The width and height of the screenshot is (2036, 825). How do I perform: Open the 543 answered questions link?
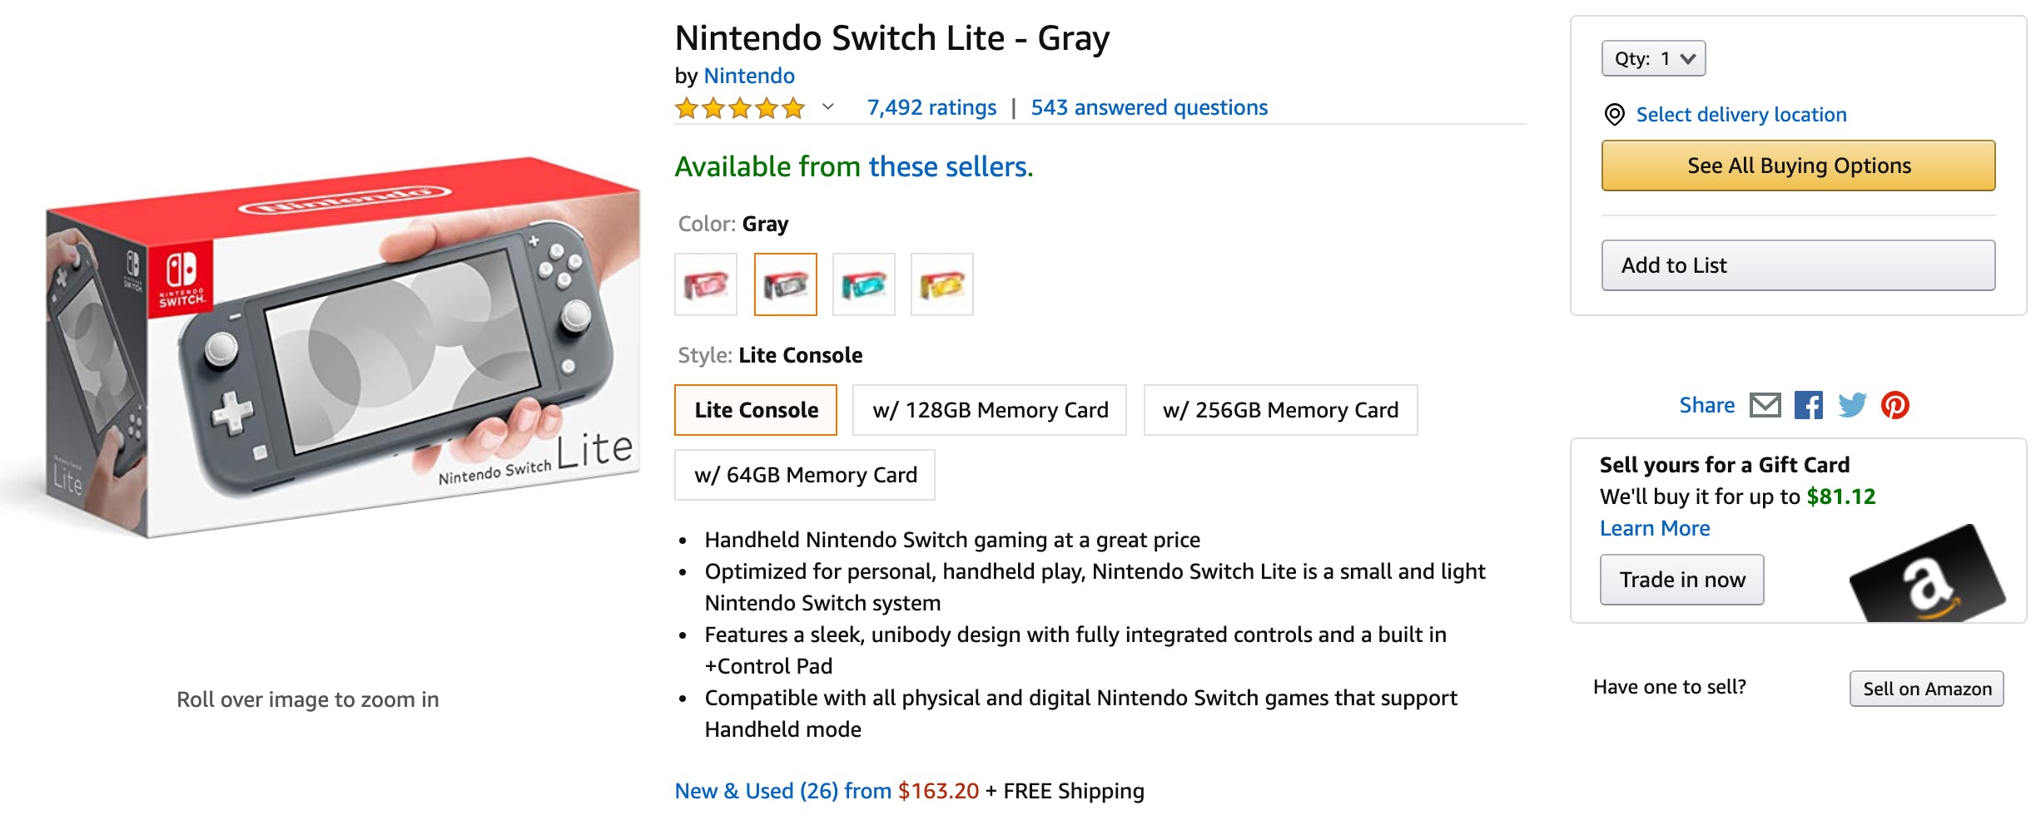[1149, 107]
